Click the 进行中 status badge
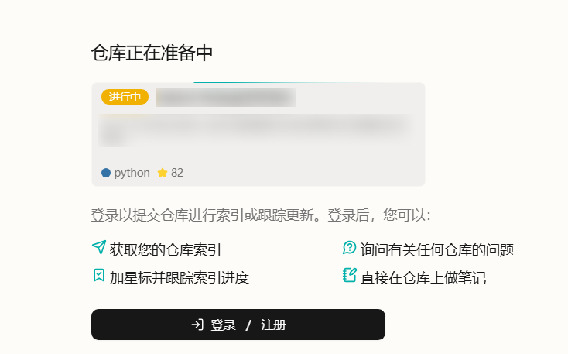 click(x=125, y=97)
